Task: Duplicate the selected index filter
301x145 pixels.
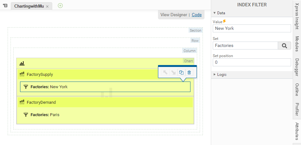Action: pyautogui.click(x=181, y=72)
